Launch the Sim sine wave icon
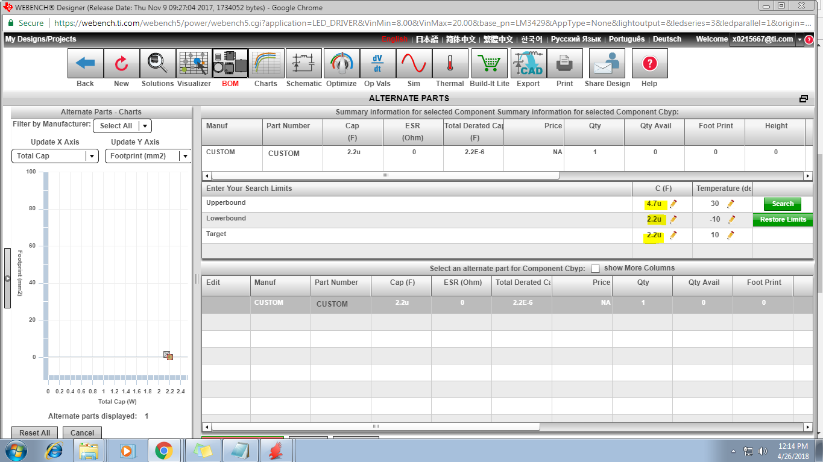This screenshot has width=823, height=462. point(414,63)
